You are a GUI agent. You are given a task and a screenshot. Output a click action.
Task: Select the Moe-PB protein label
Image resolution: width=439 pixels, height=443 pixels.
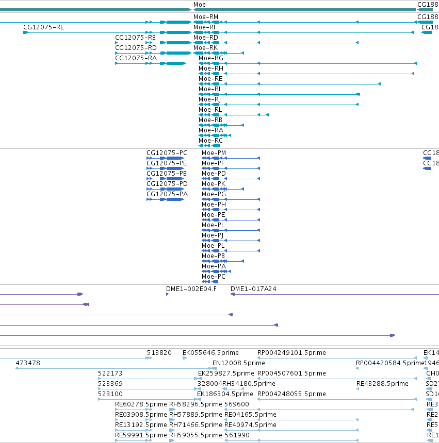coord(213,256)
